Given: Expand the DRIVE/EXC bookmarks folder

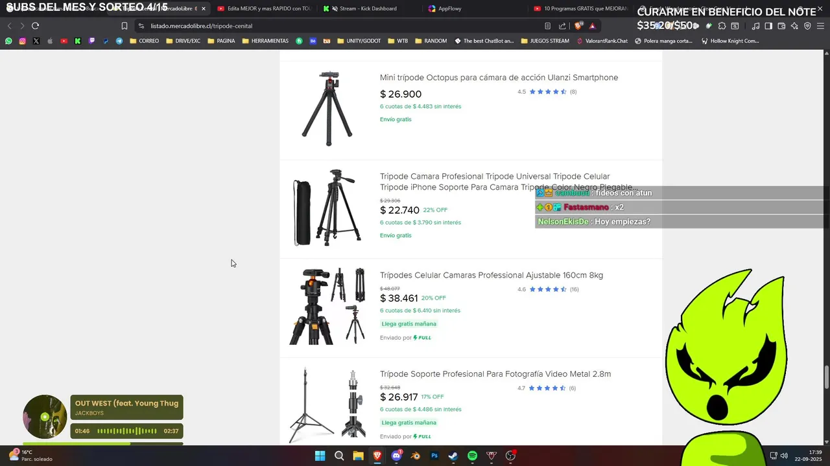Looking at the screenshot, I should (184, 41).
